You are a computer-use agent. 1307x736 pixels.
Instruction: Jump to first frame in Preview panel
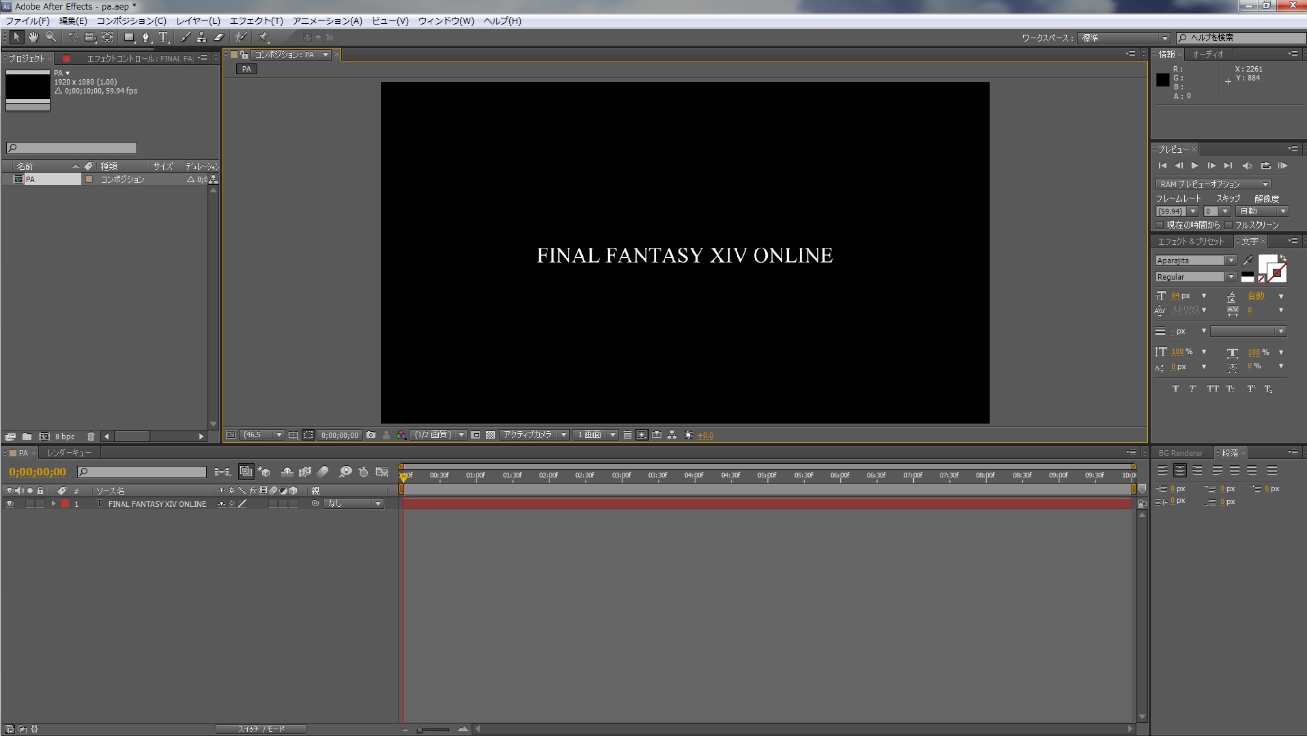[1162, 166]
